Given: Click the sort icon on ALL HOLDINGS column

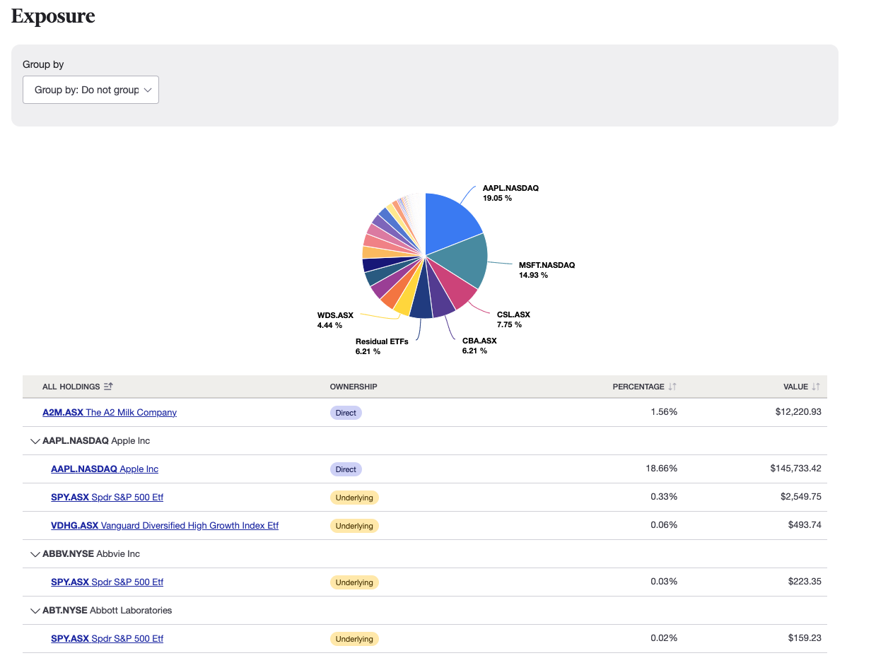Looking at the screenshot, I should coord(108,386).
